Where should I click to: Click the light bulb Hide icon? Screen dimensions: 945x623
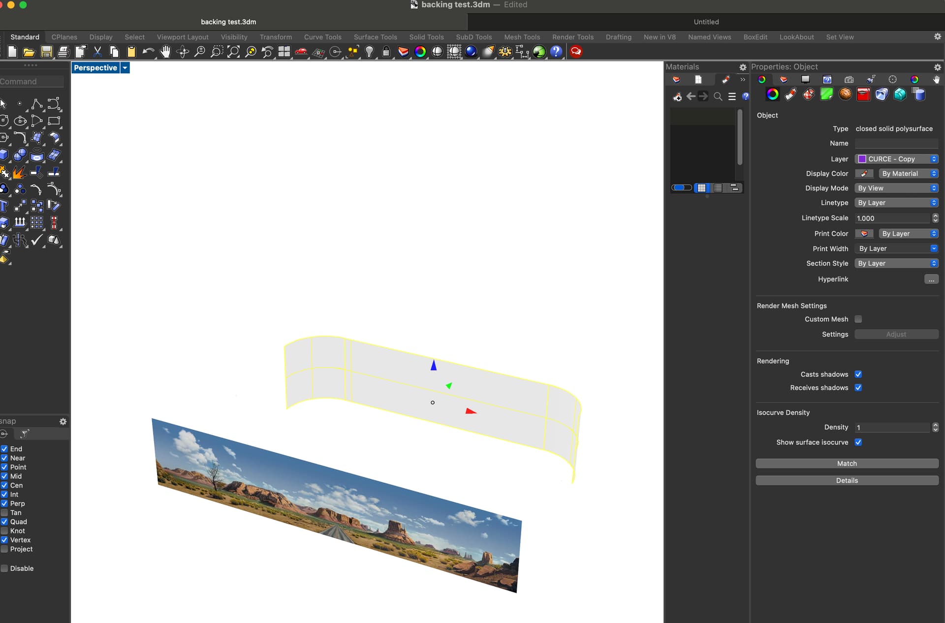pos(370,52)
